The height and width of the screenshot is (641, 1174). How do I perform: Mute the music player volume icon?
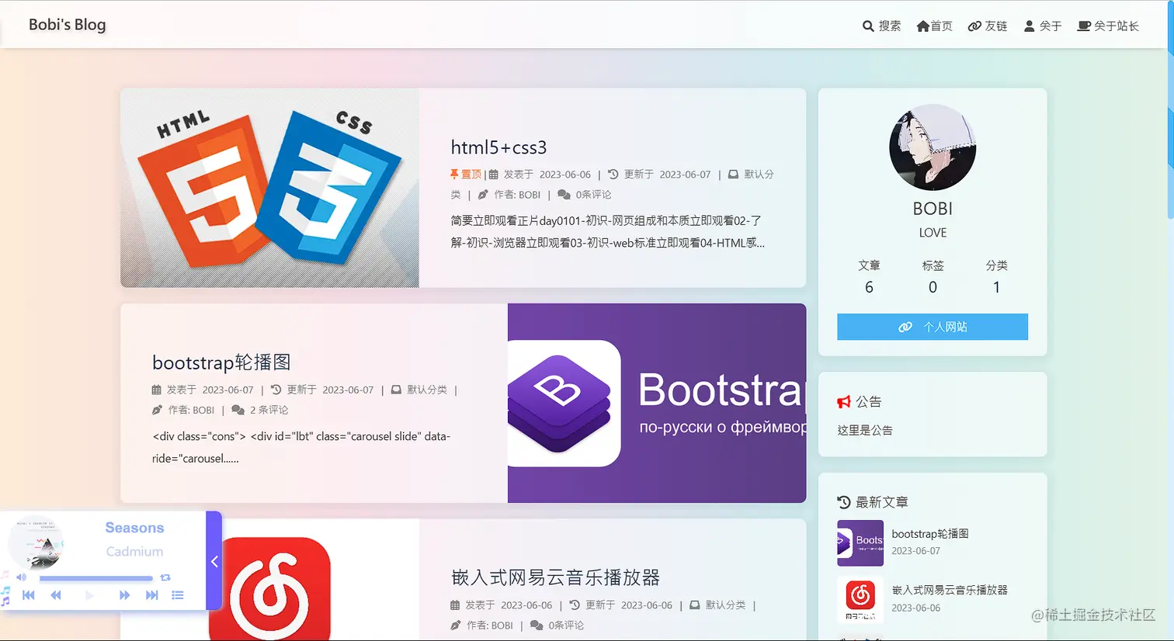point(22,577)
